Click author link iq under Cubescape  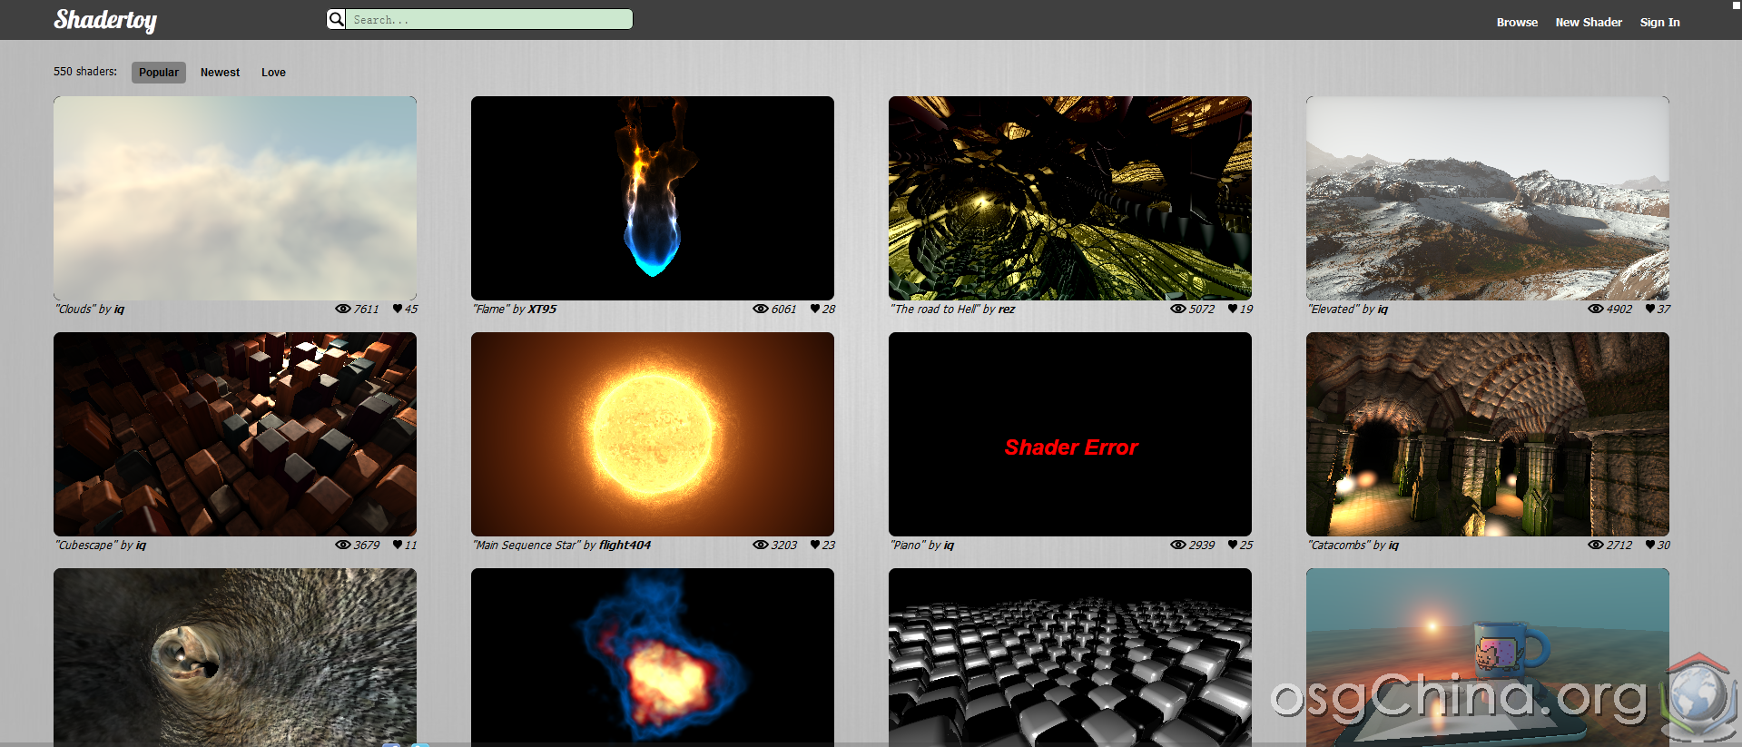(x=141, y=546)
